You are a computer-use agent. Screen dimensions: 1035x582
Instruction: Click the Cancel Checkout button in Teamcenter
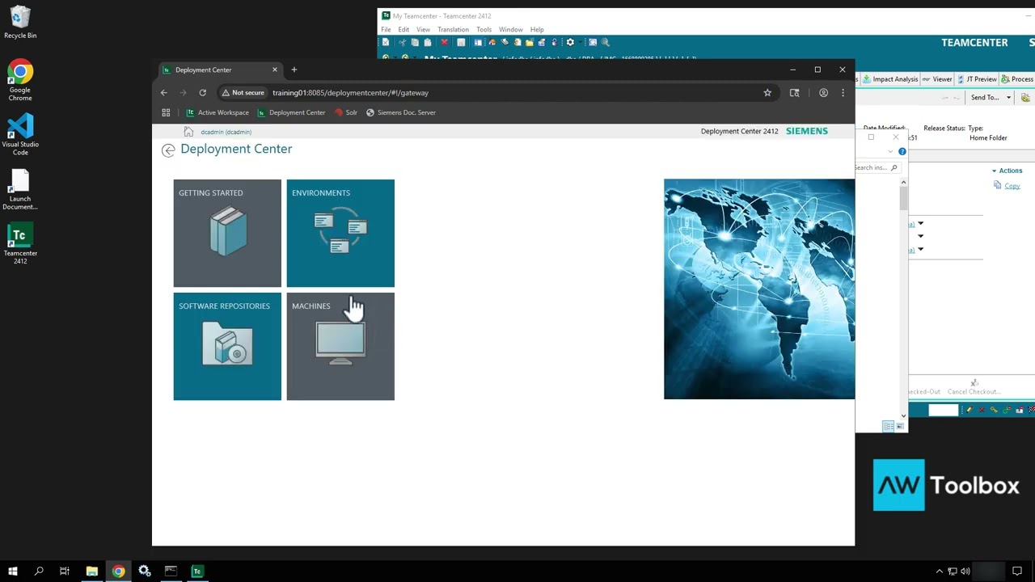coord(974,387)
